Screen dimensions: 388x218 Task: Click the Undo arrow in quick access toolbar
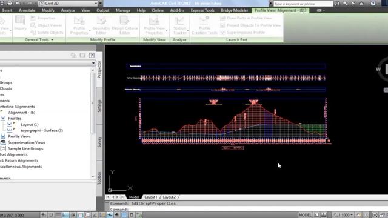coord(18,3)
